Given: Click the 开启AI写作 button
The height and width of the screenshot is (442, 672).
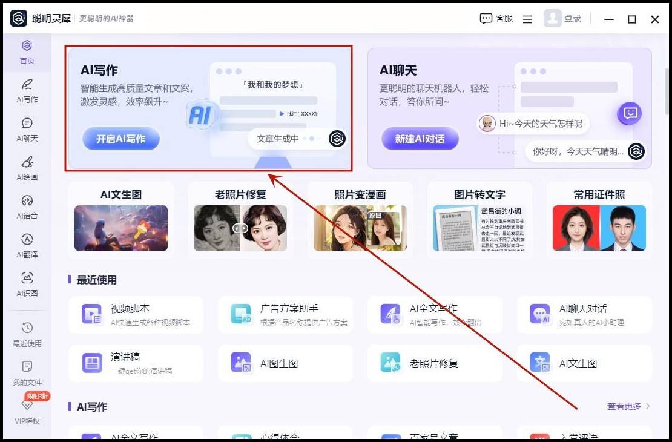Looking at the screenshot, I should tap(120, 139).
